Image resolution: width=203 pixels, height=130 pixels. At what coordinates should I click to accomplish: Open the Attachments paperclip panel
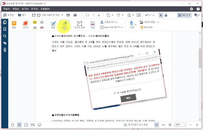tap(5, 43)
